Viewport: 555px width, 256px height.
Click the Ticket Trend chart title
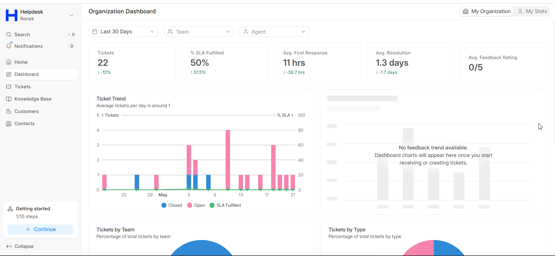tap(111, 99)
